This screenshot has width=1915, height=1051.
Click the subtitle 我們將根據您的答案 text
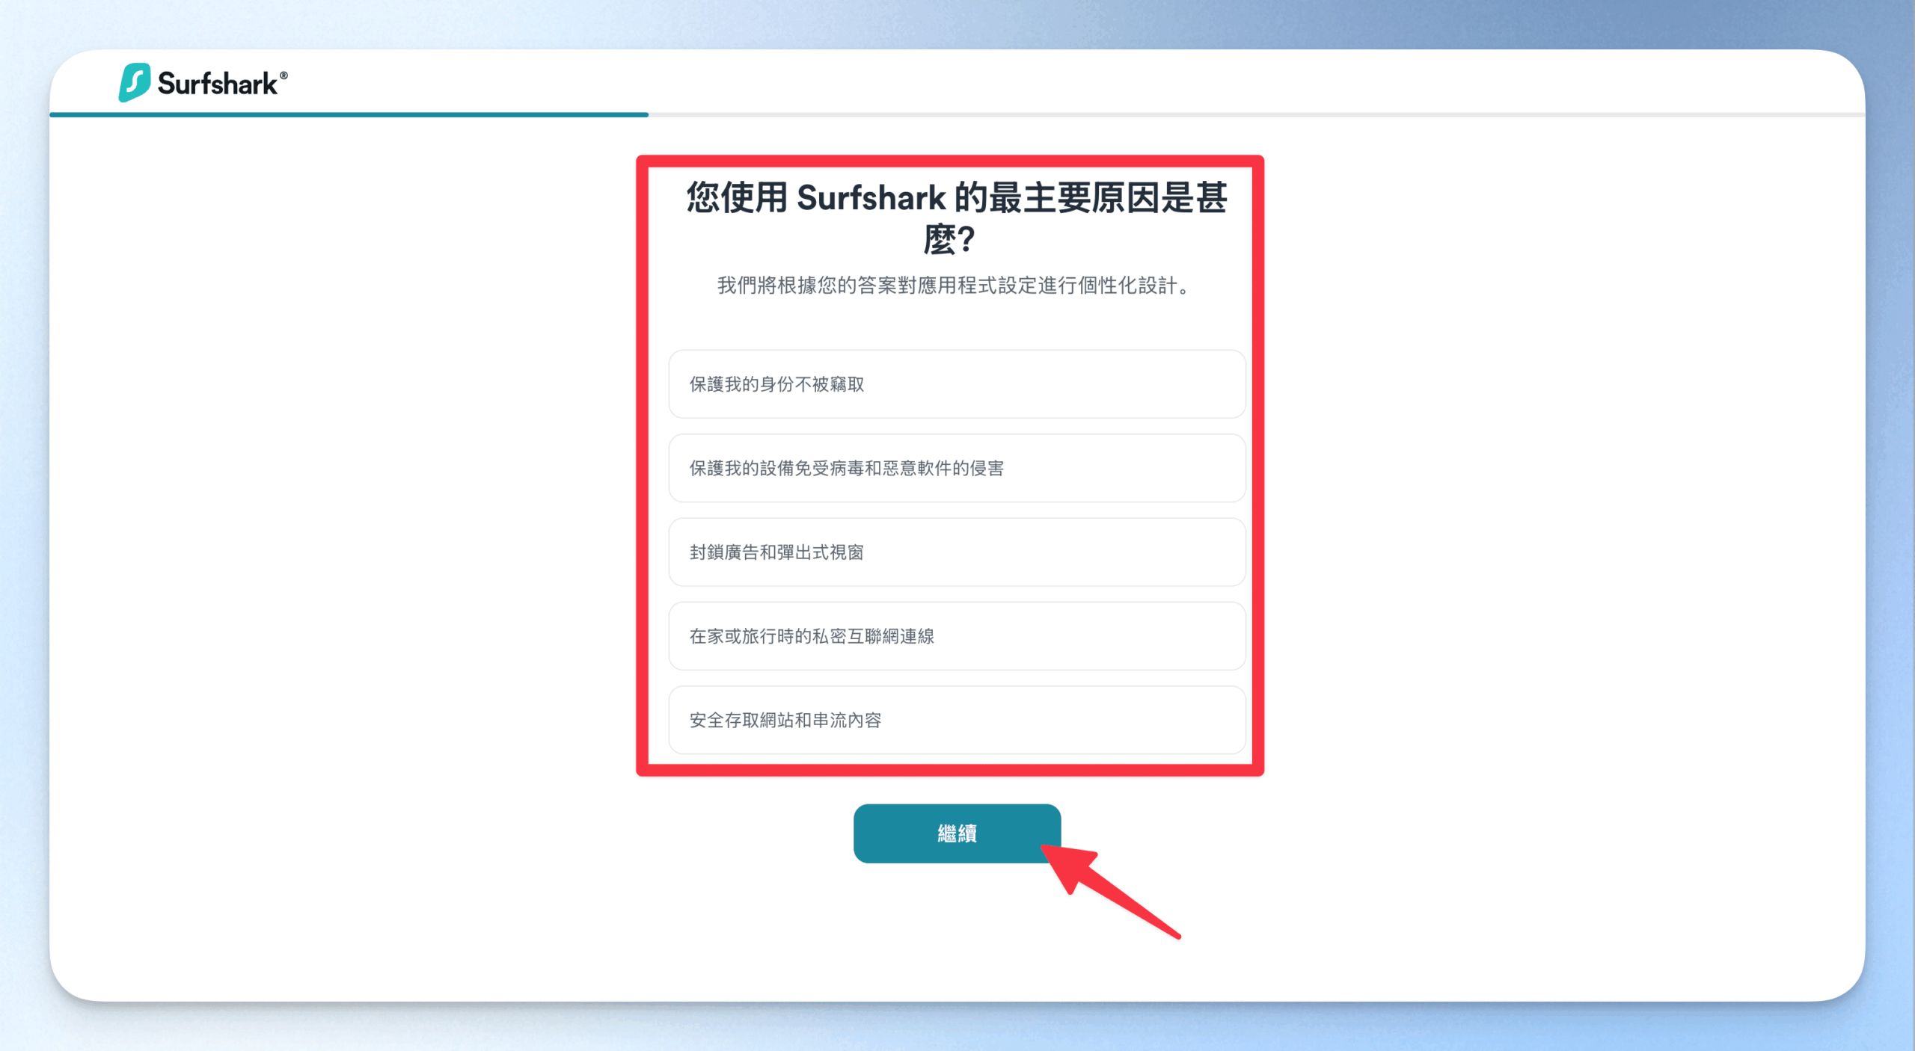point(953,286)
